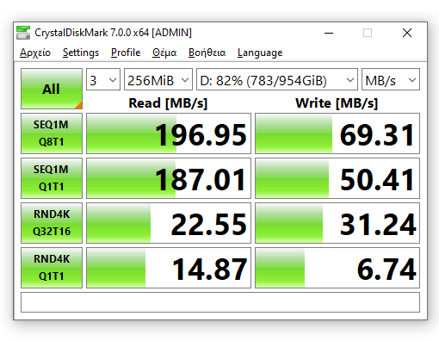This screenshot has height=341, width=439.
Task: Open the Θέμα menu
Action: pyautogui.click(x=164, y=53)
